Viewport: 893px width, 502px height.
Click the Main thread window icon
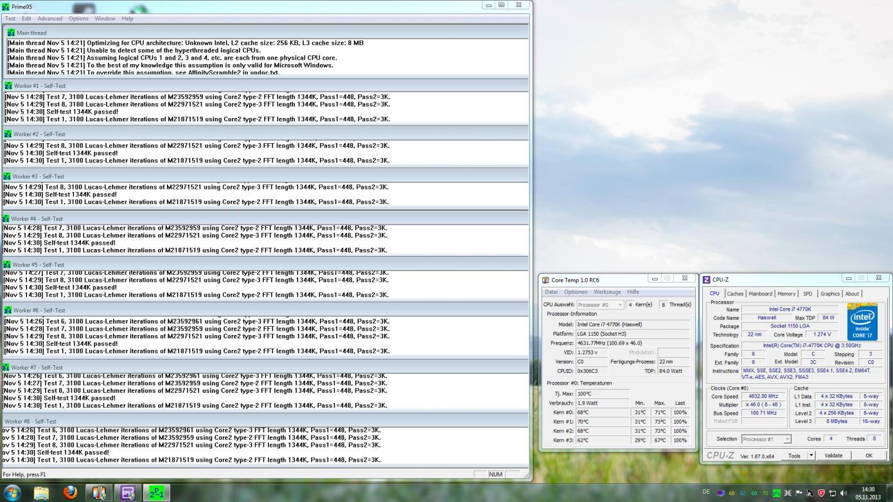11,33
